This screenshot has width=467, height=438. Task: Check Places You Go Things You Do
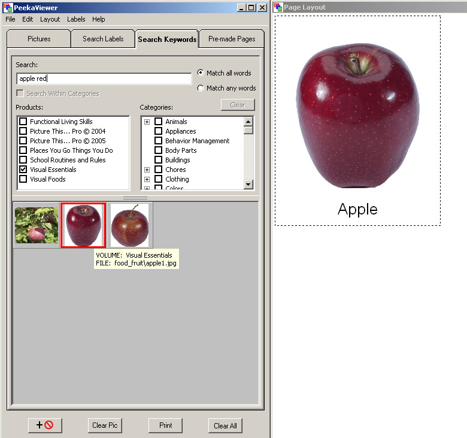coord(23,150)
